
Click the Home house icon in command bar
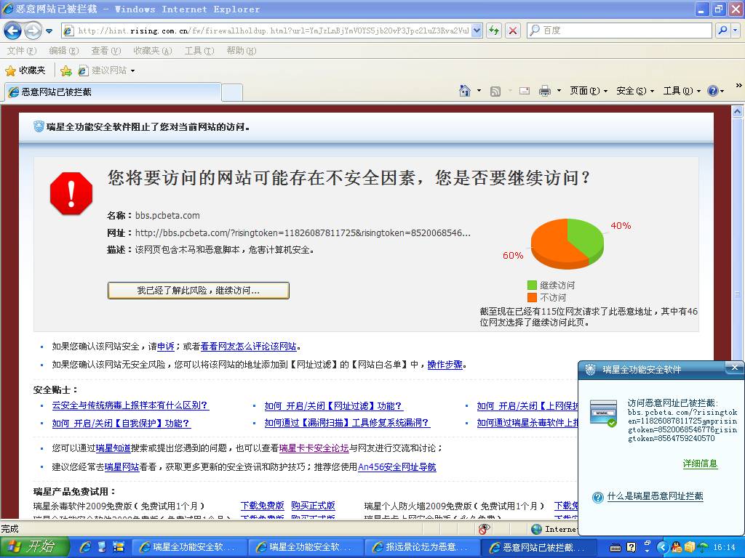[465, 91]
